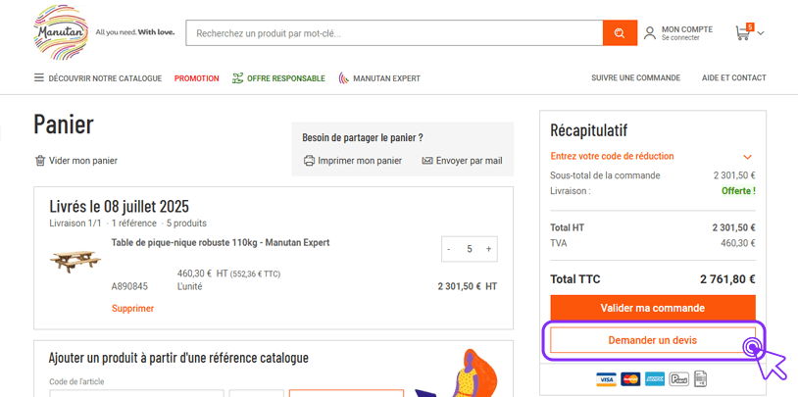
Task: Click the orange search magnifier button
Action: pos(620,33)
